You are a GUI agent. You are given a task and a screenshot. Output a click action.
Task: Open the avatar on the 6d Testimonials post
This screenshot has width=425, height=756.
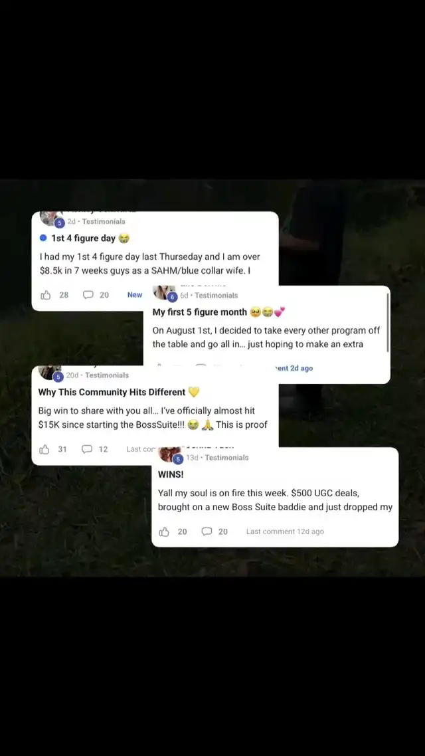click(162, 292)
